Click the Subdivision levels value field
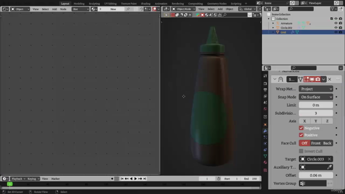This screenshot has height=194, width=345. click(x=316, y=113)
